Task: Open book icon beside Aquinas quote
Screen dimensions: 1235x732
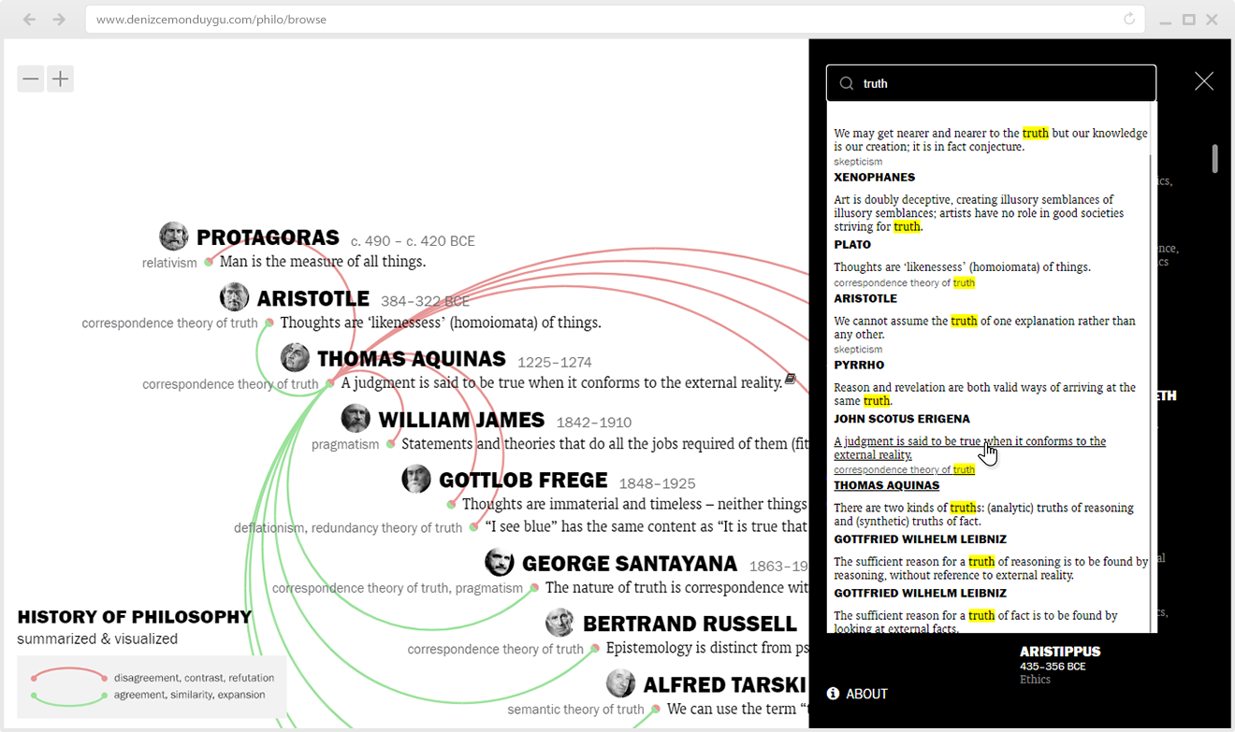Action: click(791, 379)
